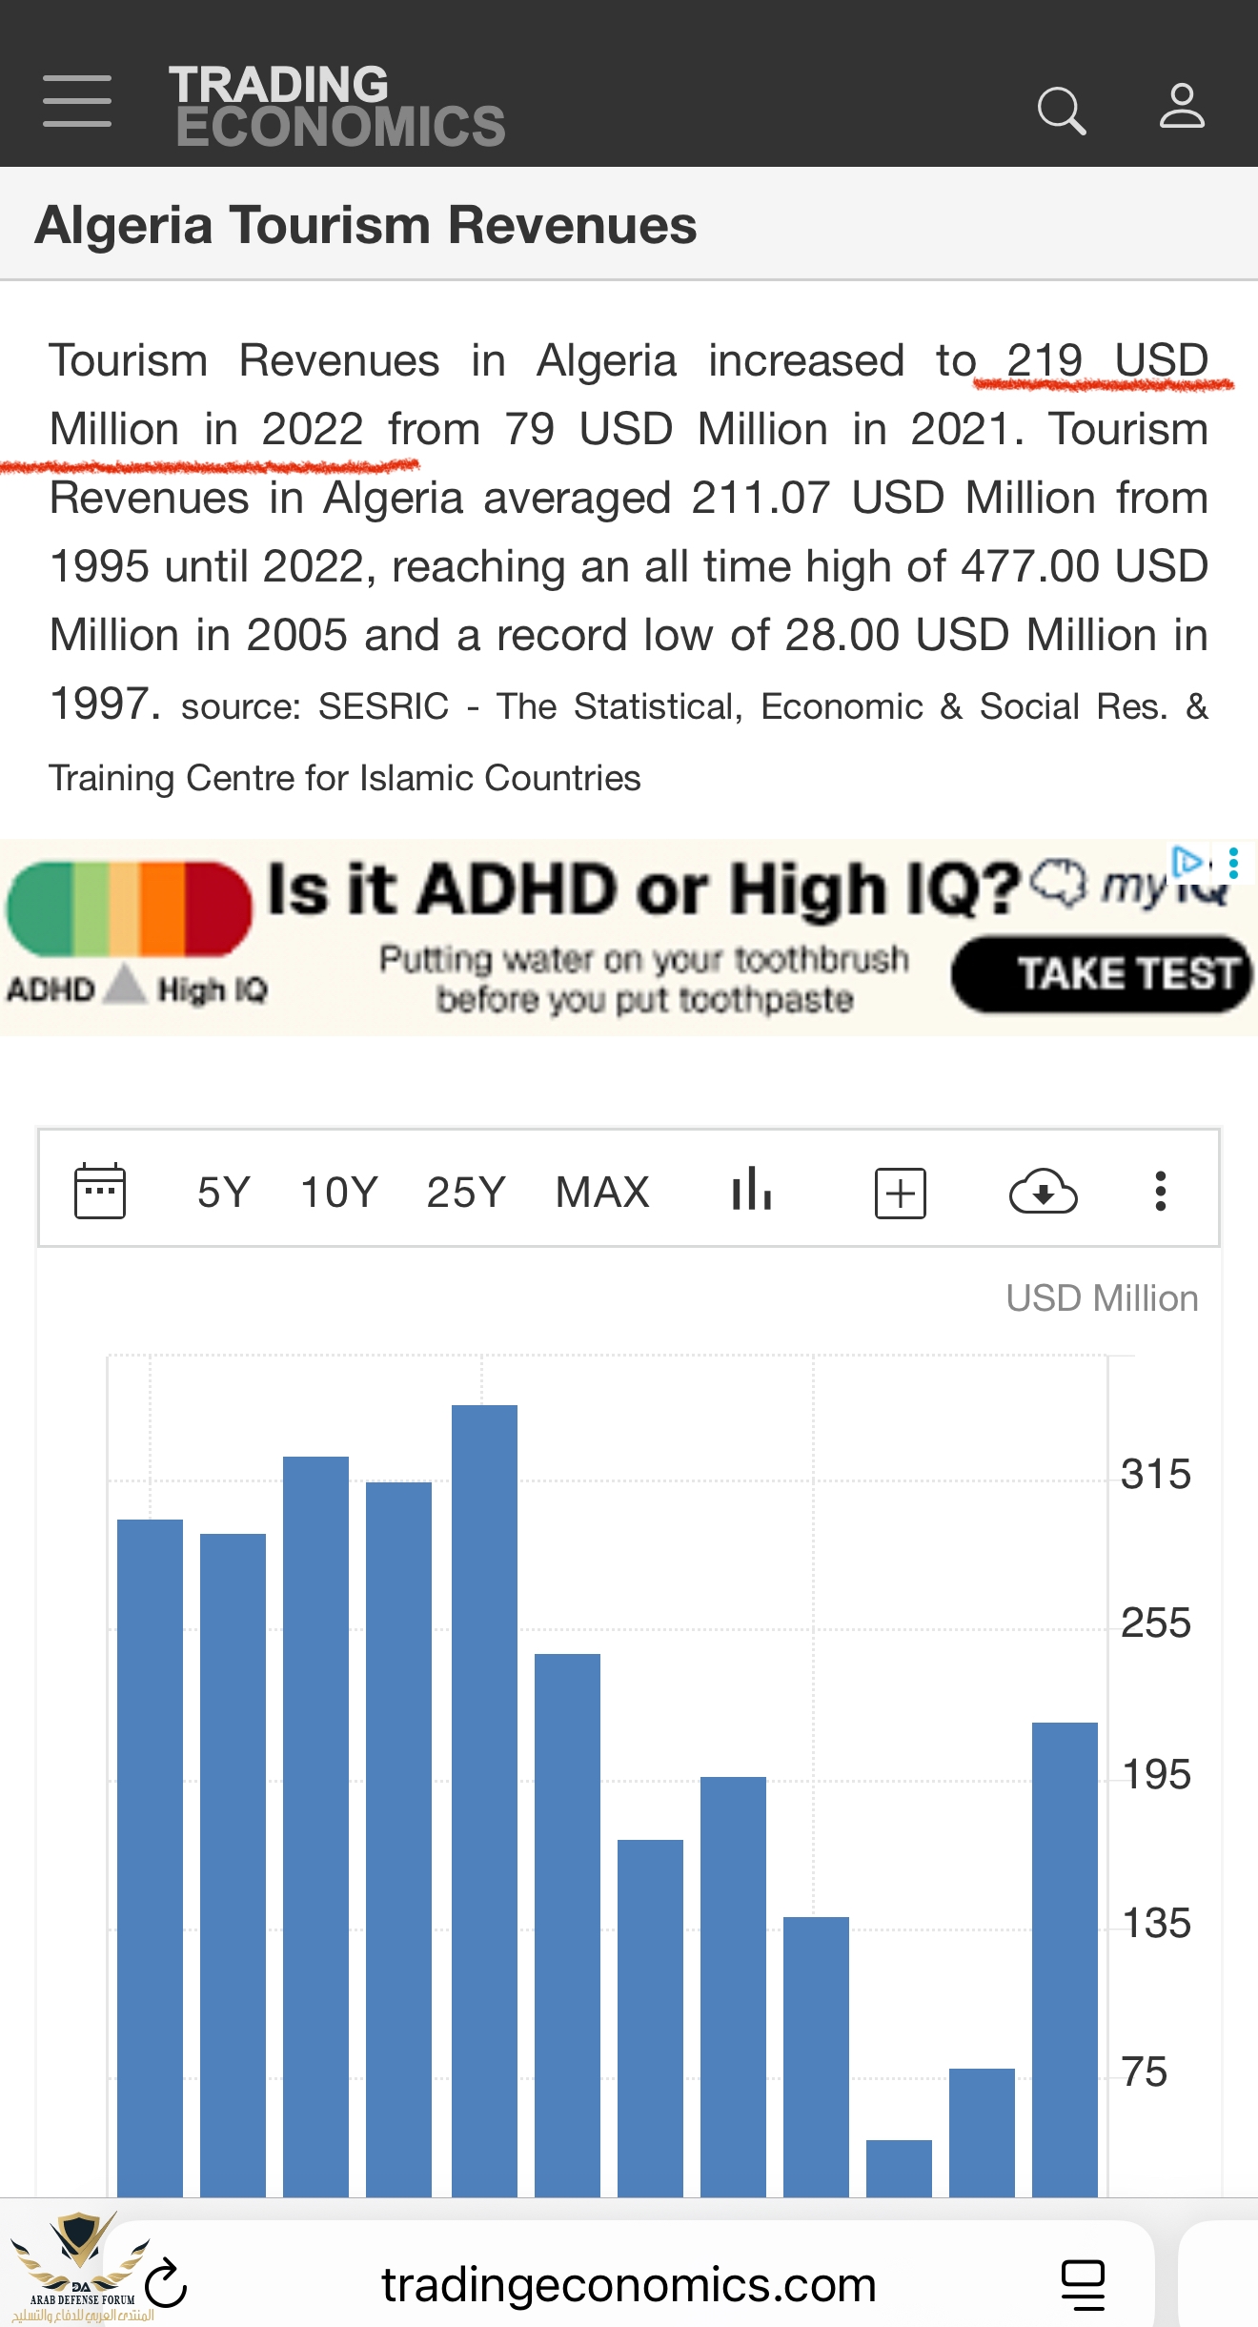Switch chart to MAX range
1258x2327 pixels.
602,1193
